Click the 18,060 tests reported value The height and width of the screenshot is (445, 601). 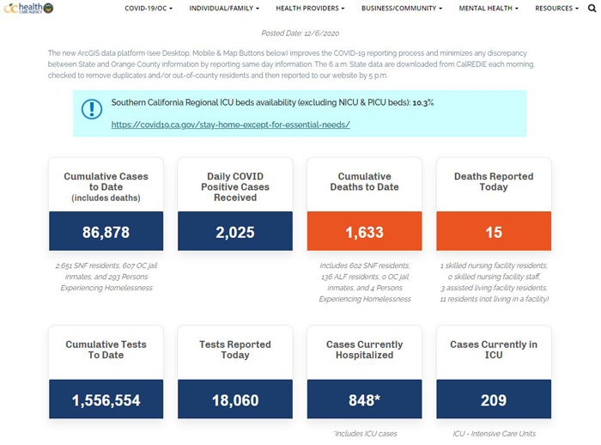235,399
